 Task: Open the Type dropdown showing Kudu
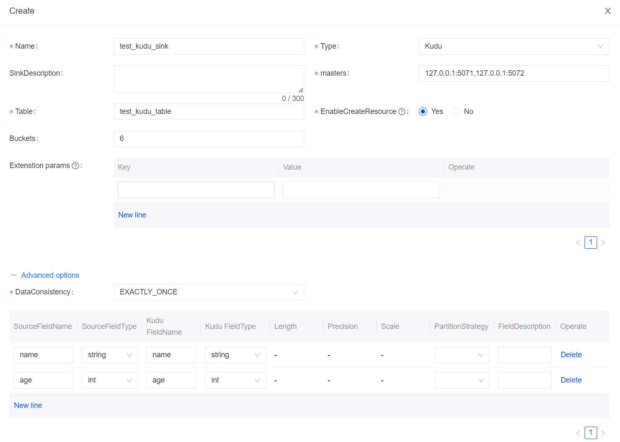513,47
